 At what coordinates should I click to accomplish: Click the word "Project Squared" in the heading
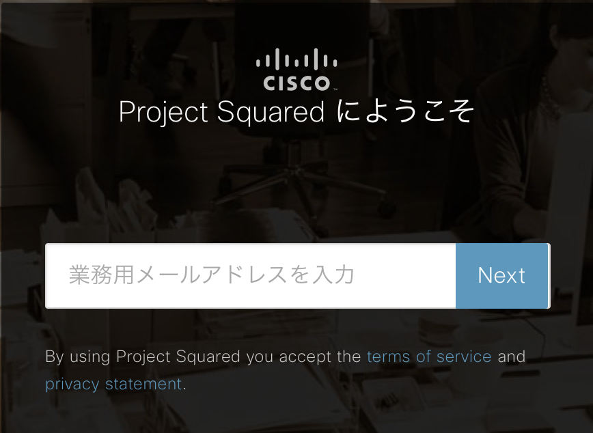pyautogui.click(x=221, y=113)
